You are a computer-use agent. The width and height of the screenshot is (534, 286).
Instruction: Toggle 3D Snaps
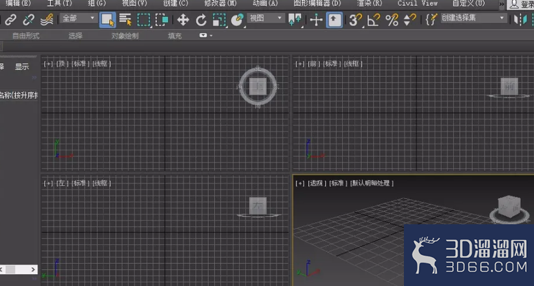(356, 19)
